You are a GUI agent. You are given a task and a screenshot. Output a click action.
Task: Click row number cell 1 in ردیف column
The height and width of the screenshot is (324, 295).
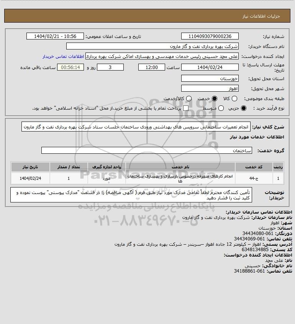coord(278,178)
